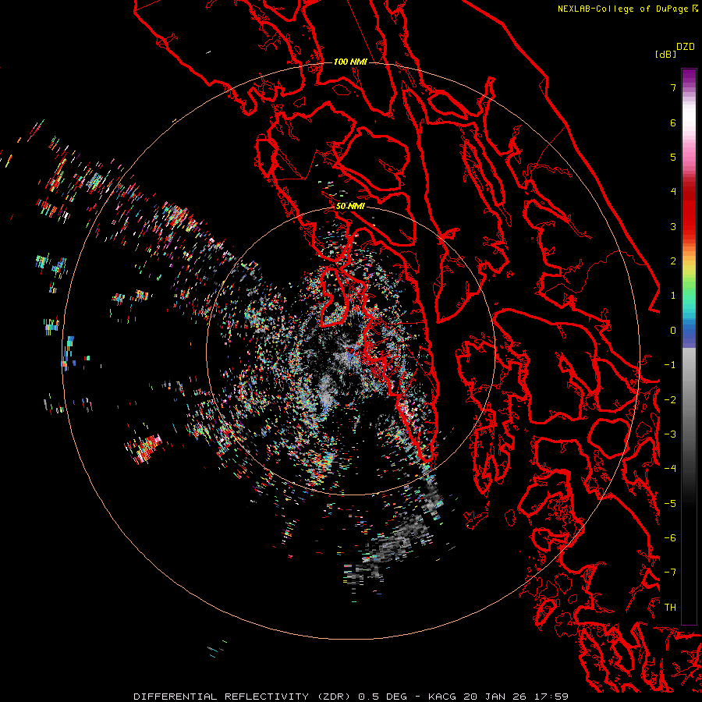
Task: Click the 5 value on color scale
Action: tap(673, 157)
